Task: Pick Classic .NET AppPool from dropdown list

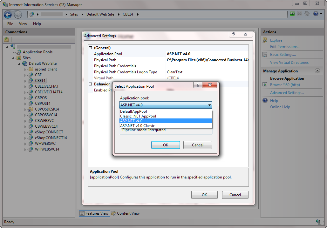Action: click(138, 116)
